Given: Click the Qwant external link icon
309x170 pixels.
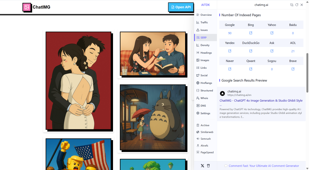Looking at the screenshot, I should 251,69.
